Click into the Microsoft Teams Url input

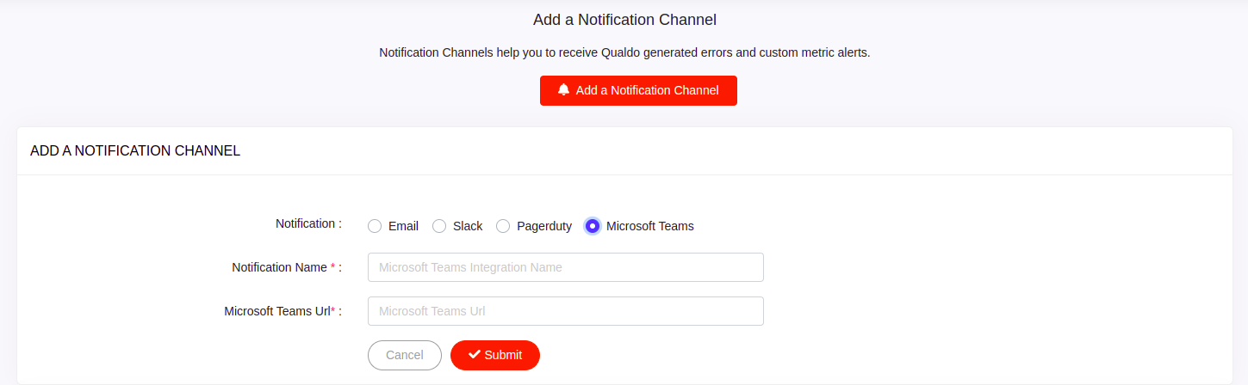click(565, 311)
